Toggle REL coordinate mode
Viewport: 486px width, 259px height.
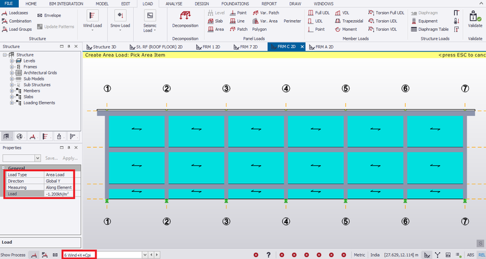click(x=481, y=255)
